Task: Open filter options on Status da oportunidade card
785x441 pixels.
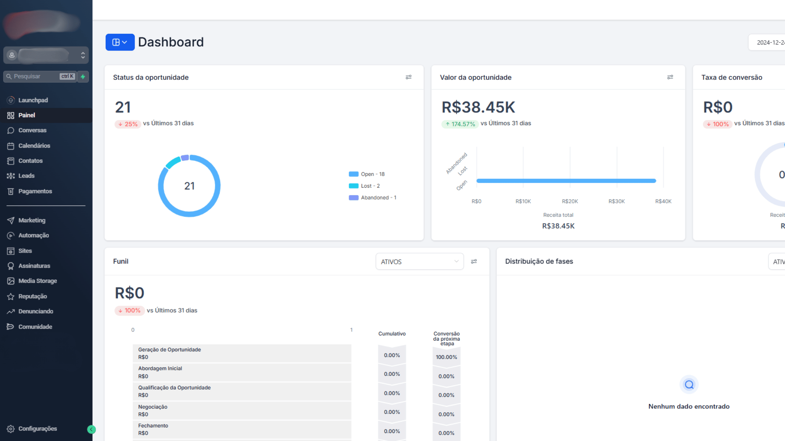Action: tap(409, 77)
